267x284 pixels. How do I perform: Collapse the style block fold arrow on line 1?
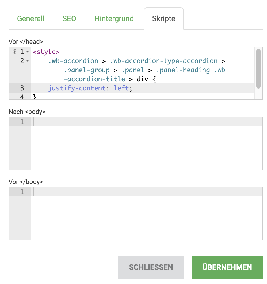tap(28, 52)
